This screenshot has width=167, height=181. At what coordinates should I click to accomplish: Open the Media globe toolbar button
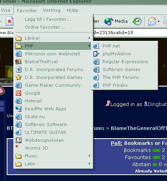point(116,21)
